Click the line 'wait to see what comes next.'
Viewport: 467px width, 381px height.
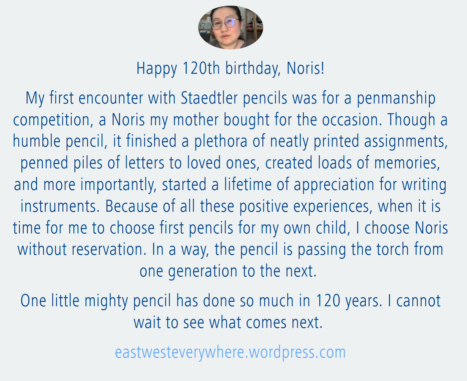(x=228, y=323)
